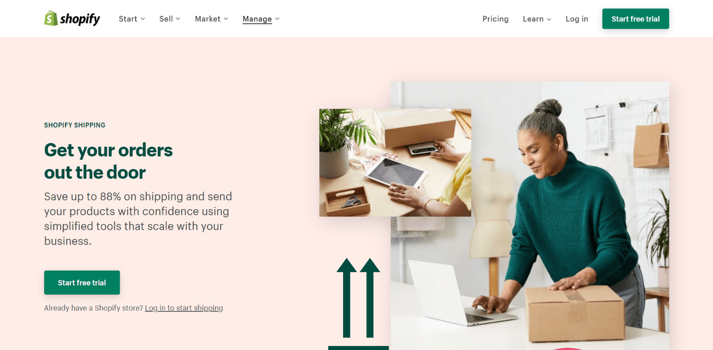Click the tablet and box photo thumbnail

pos(395,162)
